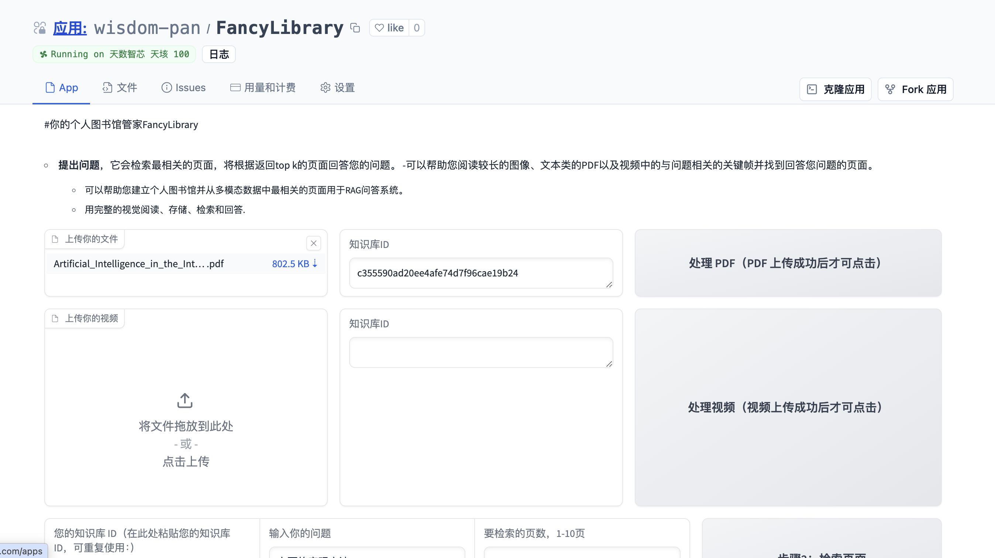Open the 日志 logs button
The height and width of the screenshot is (558, 995).
(219, 54)
